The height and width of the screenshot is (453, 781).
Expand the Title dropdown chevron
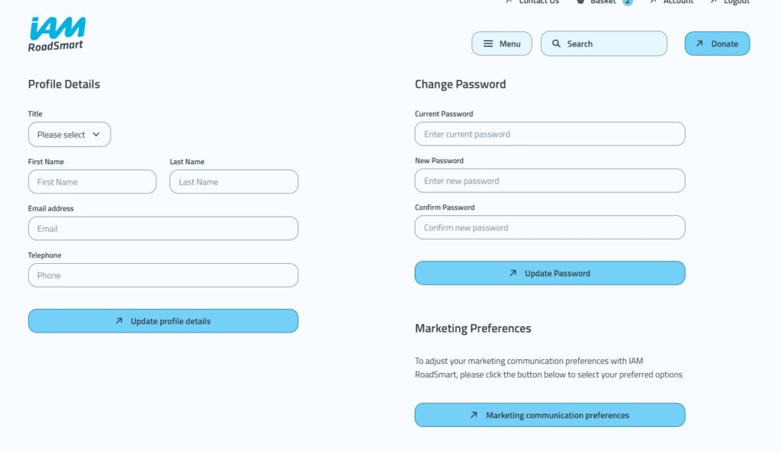(x=96, y=135)
